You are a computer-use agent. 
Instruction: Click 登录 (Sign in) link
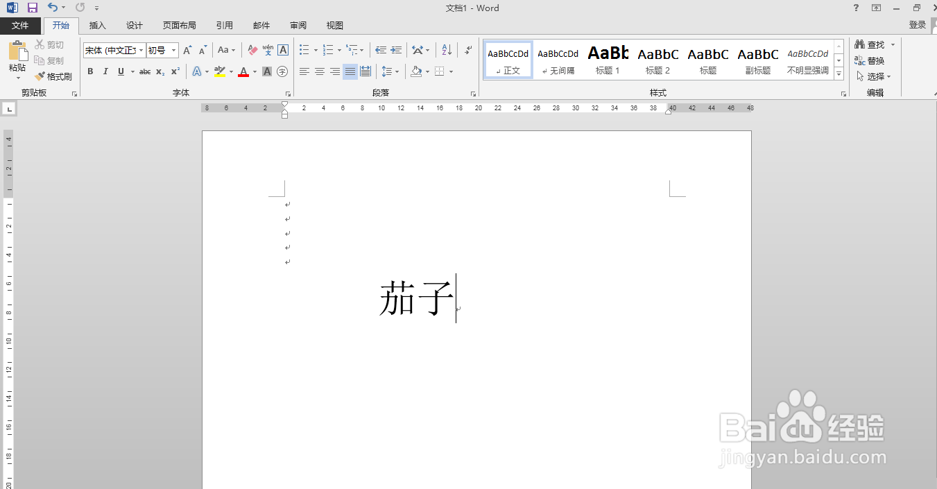pyautogui.click(x=918, y=25)
